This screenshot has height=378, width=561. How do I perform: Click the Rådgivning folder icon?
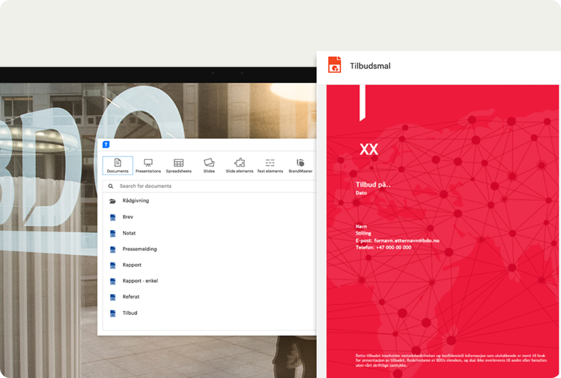coord(113,200)
